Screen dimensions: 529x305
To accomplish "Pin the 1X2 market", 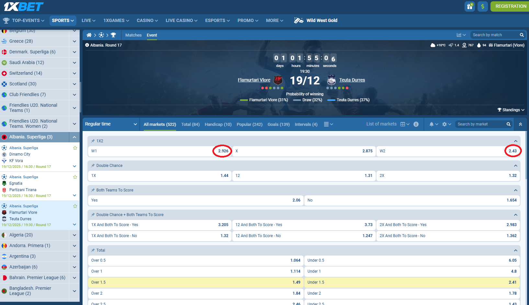I will tap(92, 141).
